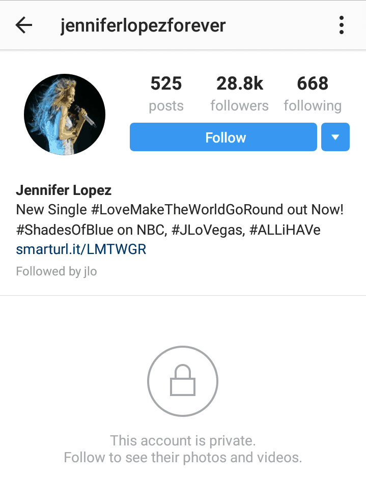View the 525 posts count
This screenshot has width=366, height=478.
pyautogui.click(x=166, y=94)
